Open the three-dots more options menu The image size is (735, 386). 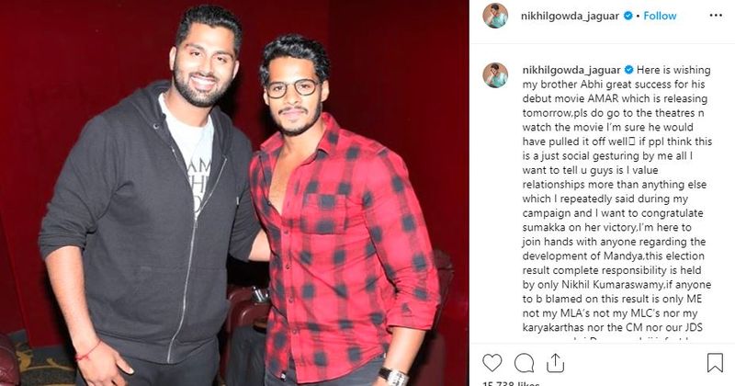(x=716, y=16)
